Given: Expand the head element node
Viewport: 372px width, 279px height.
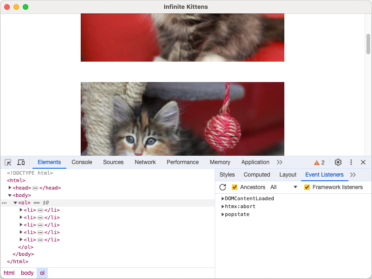Looking at the screenshot, I should pyautogui.click(x=10, y=188).
